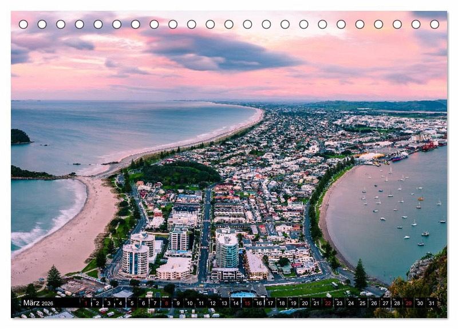Select day 28 in the calendar strip
The image size is (458, 329).
(x=397, y=303)
